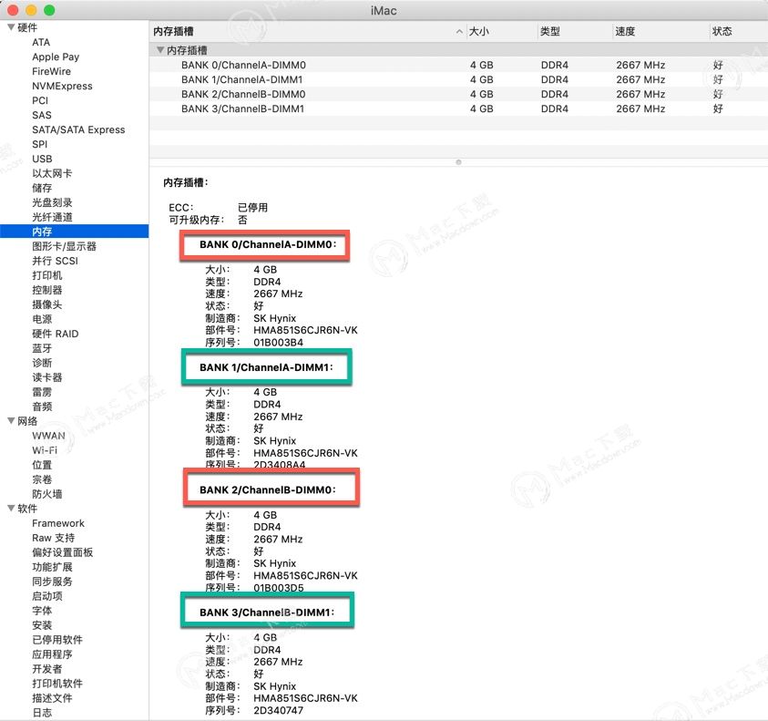
Task: Choose SAS in hardware list
Action: (42, 115)
